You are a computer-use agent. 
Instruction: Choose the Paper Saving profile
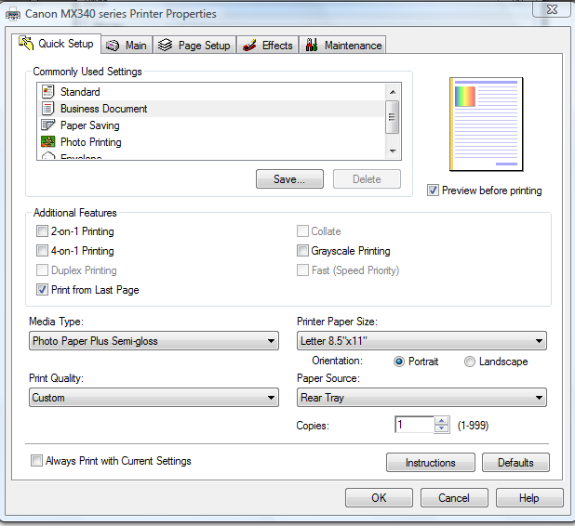pos(211,125)
